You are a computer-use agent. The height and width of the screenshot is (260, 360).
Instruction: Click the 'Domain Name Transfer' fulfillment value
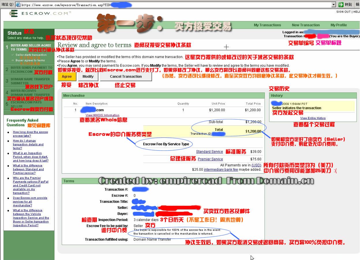click(x=152, y=239)
